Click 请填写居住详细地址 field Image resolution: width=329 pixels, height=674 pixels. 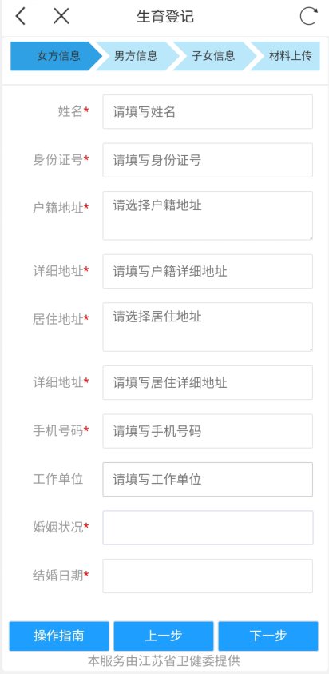[x=208, y=382]
